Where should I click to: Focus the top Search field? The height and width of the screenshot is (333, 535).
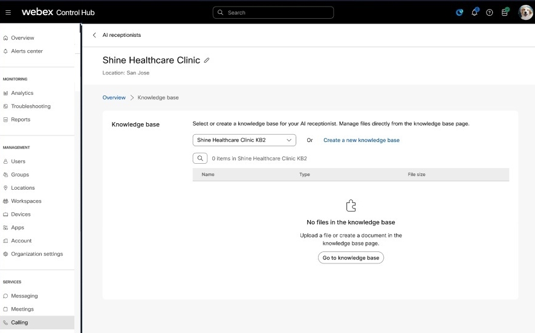273,13
